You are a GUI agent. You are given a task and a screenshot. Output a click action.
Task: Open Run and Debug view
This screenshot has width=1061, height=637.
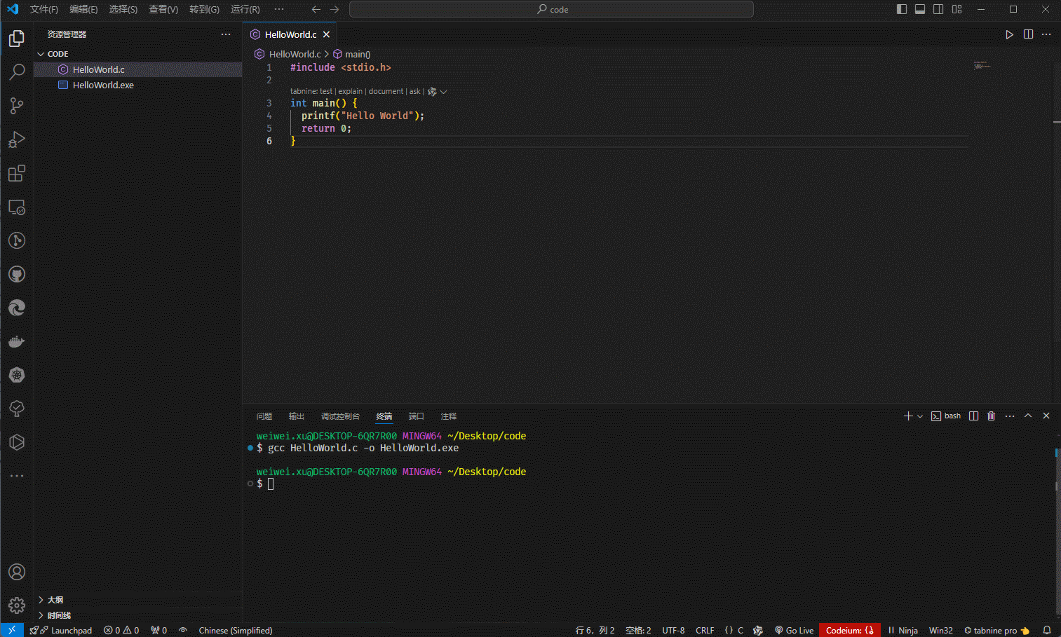(x=17, y=139)
